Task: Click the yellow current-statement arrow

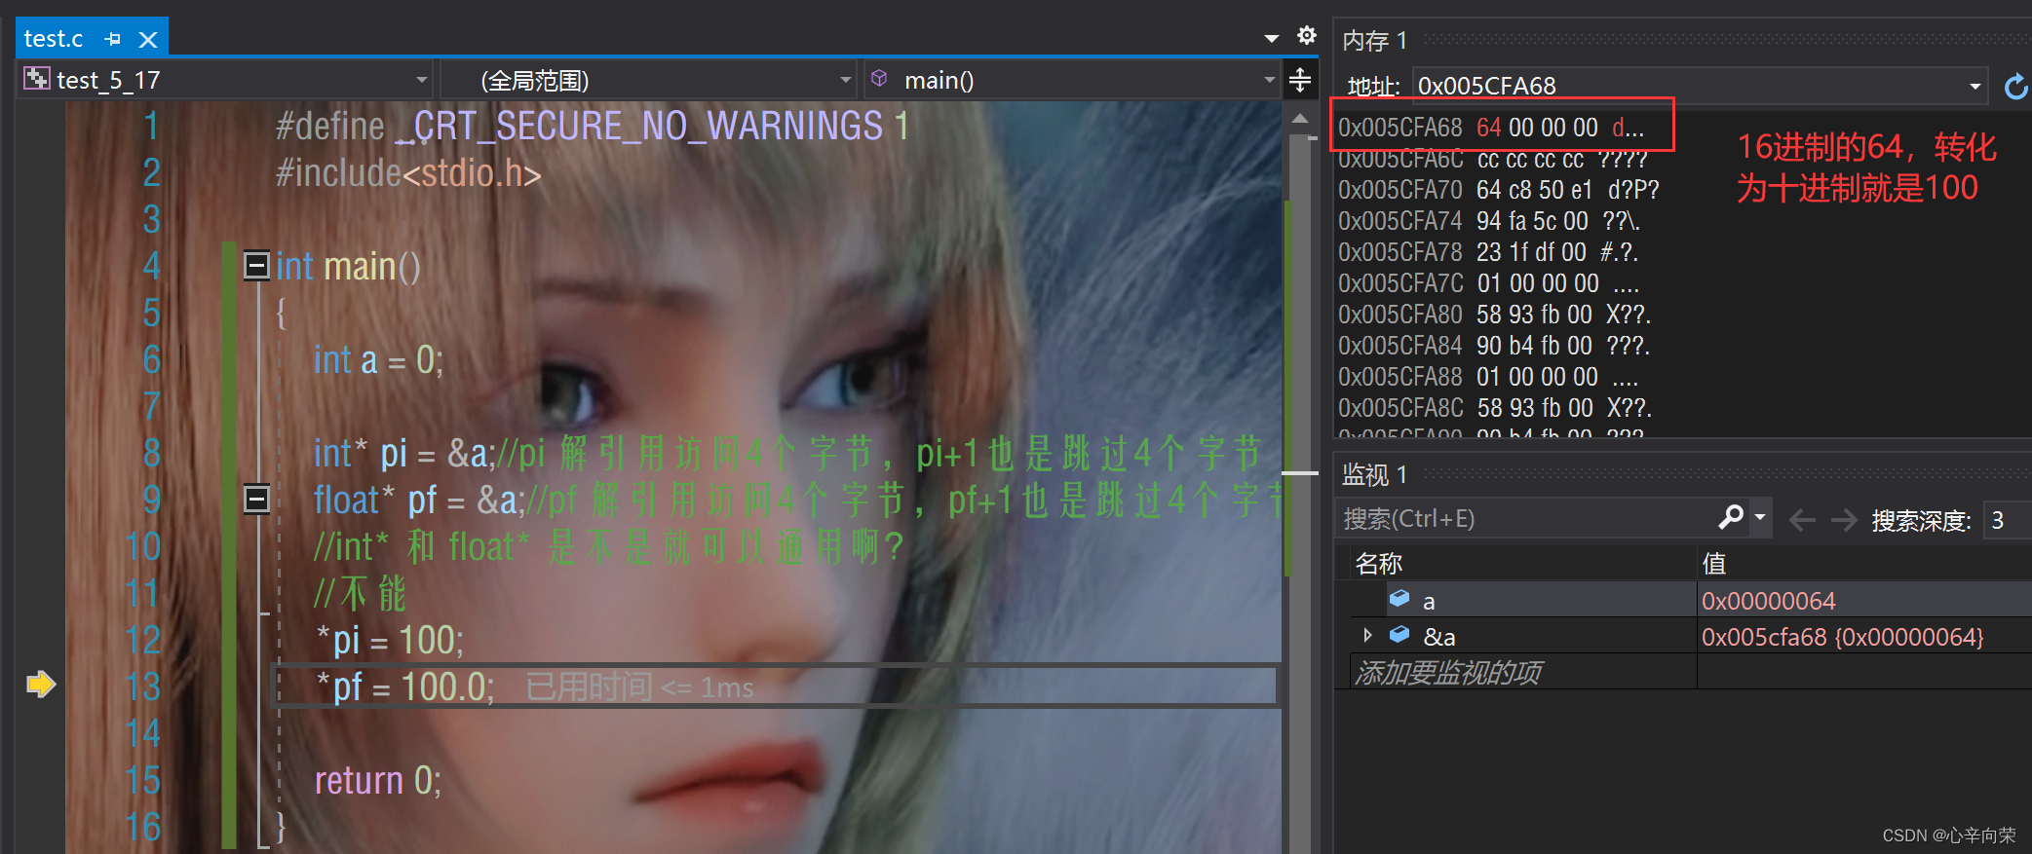Action: point(41,685)
